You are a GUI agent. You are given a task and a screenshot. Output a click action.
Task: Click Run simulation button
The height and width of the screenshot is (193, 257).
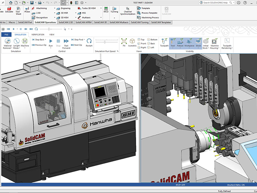tap(51, 43)
